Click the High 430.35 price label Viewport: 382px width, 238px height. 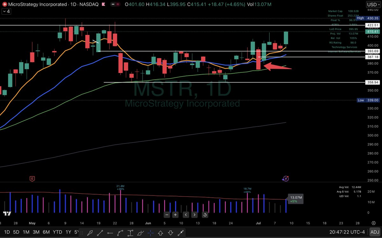(x=367, y=18)
